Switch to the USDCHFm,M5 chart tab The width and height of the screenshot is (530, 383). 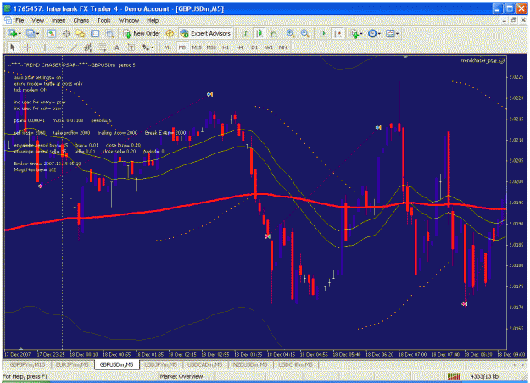295,364
